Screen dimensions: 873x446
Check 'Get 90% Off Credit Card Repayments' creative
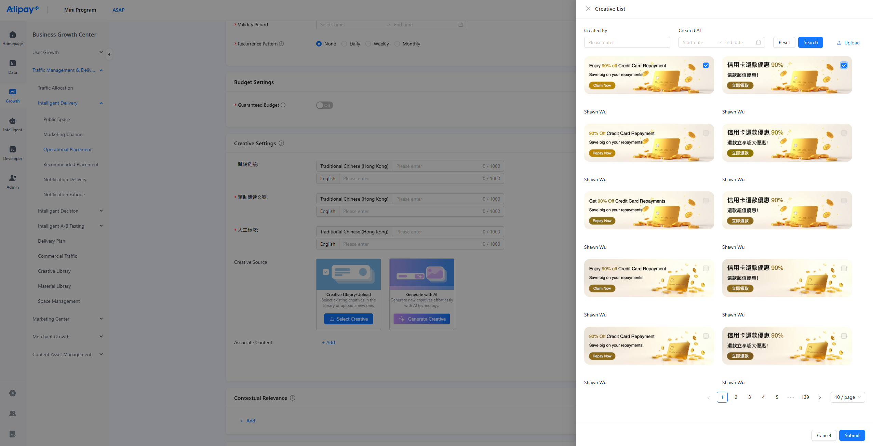(706, 201)
